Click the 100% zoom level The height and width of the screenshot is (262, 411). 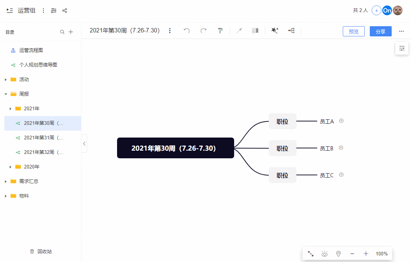pyautogui.click(x=381, y=254)
